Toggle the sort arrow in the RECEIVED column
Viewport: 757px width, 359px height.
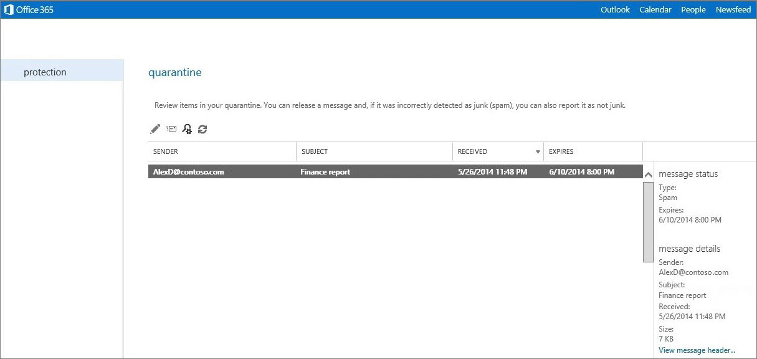(x=538, y=152)
